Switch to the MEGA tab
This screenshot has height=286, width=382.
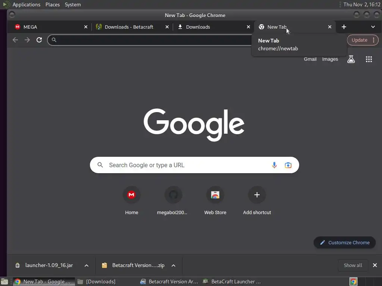point(51,27)
